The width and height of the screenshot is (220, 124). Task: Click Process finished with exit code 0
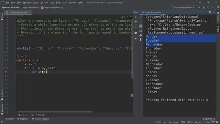click(x=177, y=100)
